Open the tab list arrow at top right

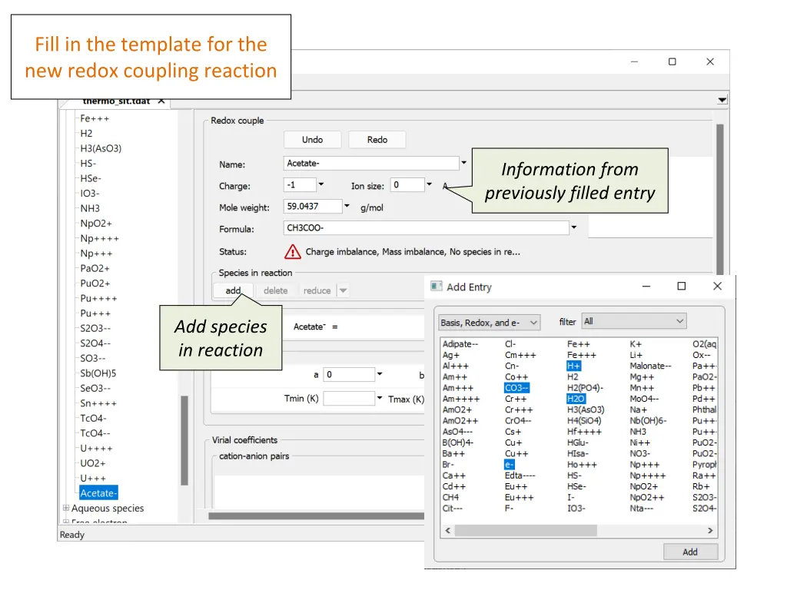tap(722, 100)
